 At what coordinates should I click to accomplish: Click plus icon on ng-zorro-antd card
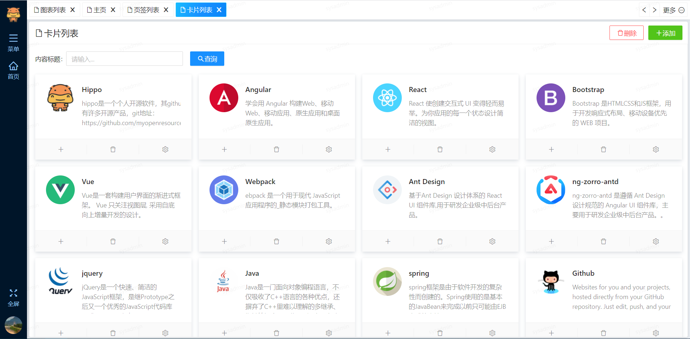(x=551, y=241)
